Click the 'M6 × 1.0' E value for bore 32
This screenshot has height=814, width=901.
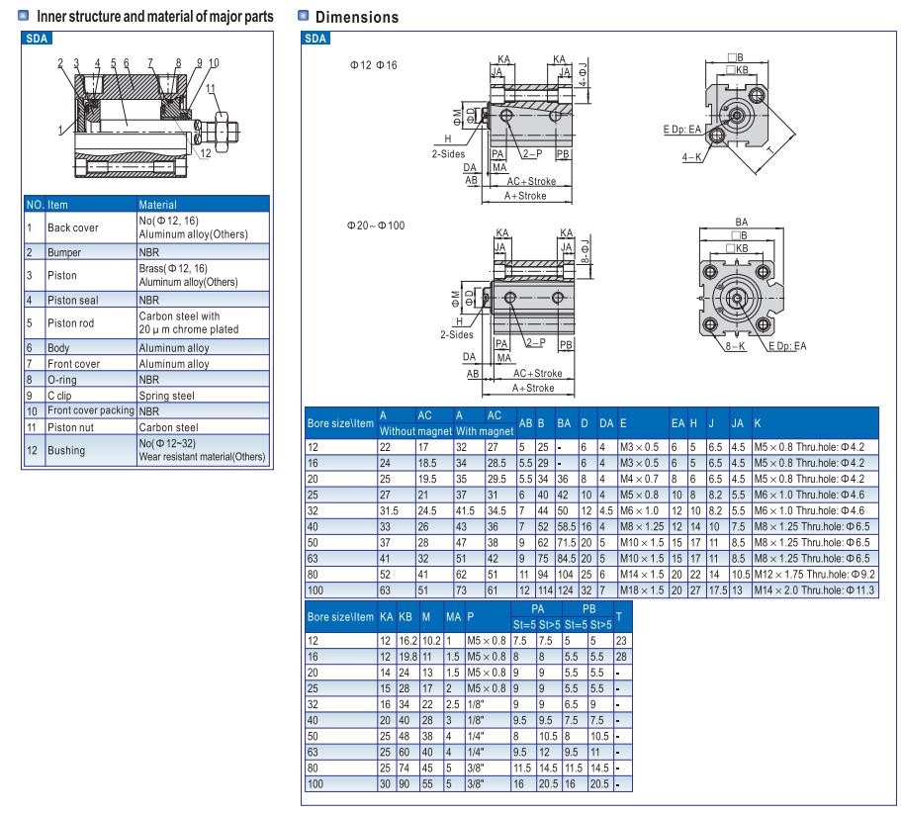[x=643, y=510]
